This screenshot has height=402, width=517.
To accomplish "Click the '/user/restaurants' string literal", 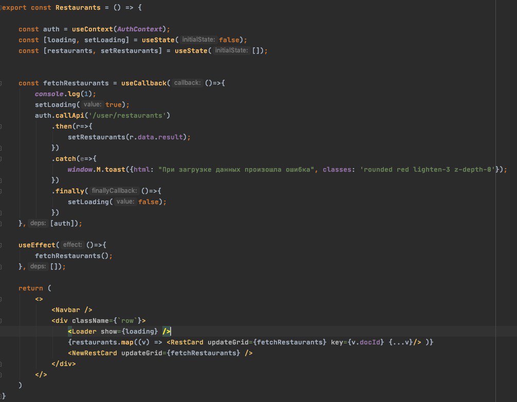I will click(x=127, y=116).
